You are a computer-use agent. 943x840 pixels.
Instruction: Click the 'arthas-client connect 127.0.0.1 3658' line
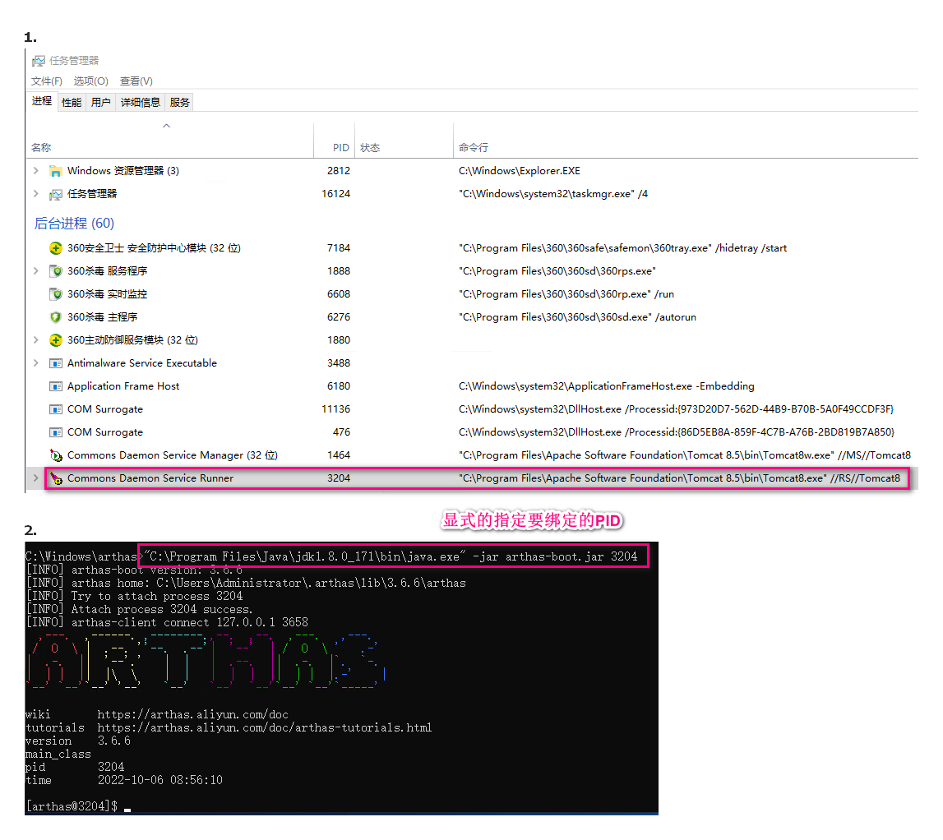click(167, 622)
